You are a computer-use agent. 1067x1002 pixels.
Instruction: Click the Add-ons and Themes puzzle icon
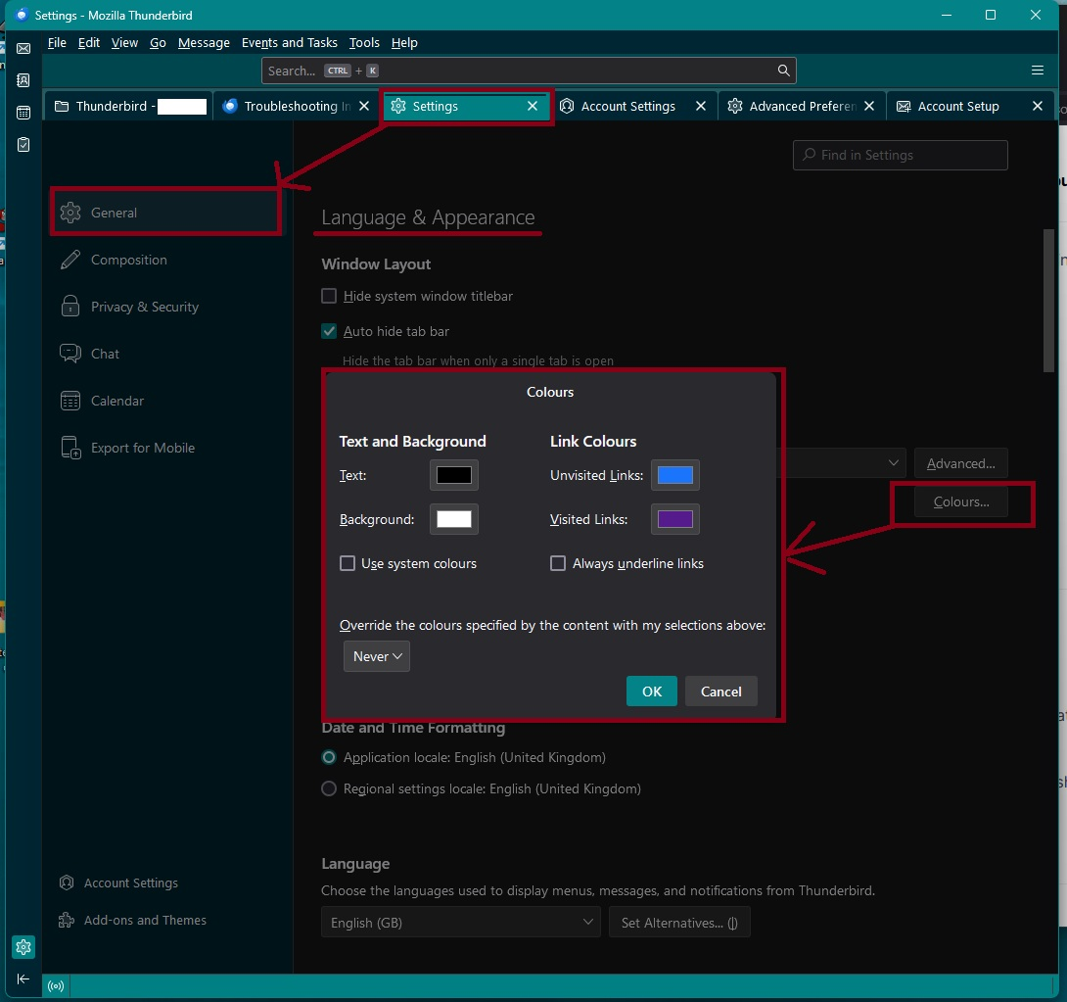click(67, 920)
